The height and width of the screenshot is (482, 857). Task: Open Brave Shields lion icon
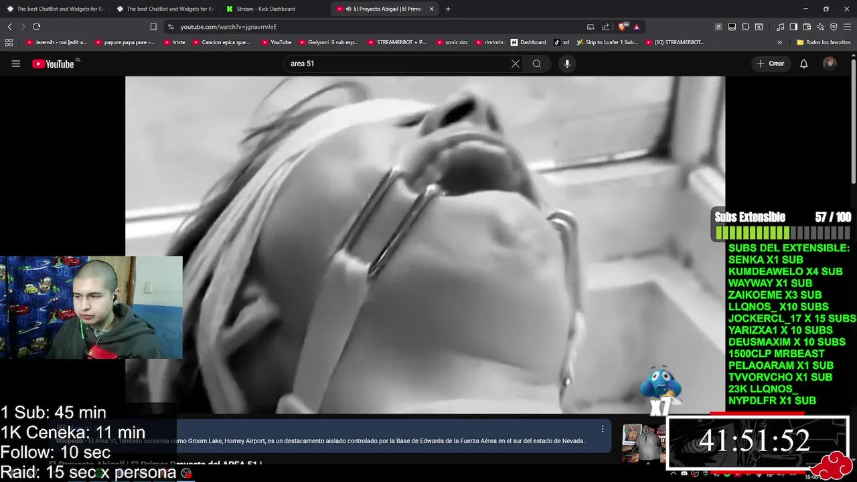622,27
